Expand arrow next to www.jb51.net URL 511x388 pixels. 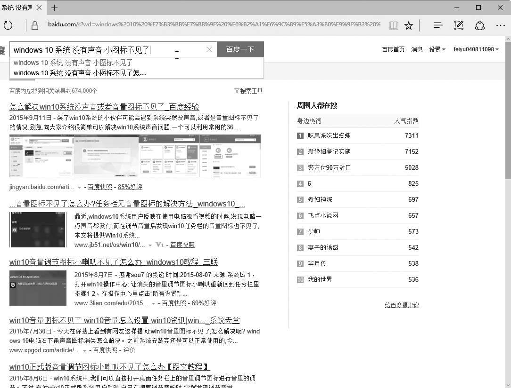tap(150, 245)
